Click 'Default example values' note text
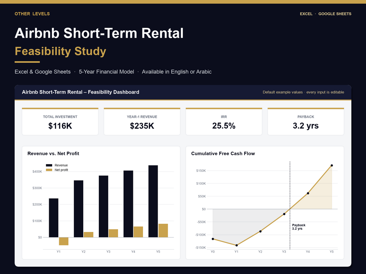The width and height of the screenshot is (366, 274). click(x=283, y=92)
